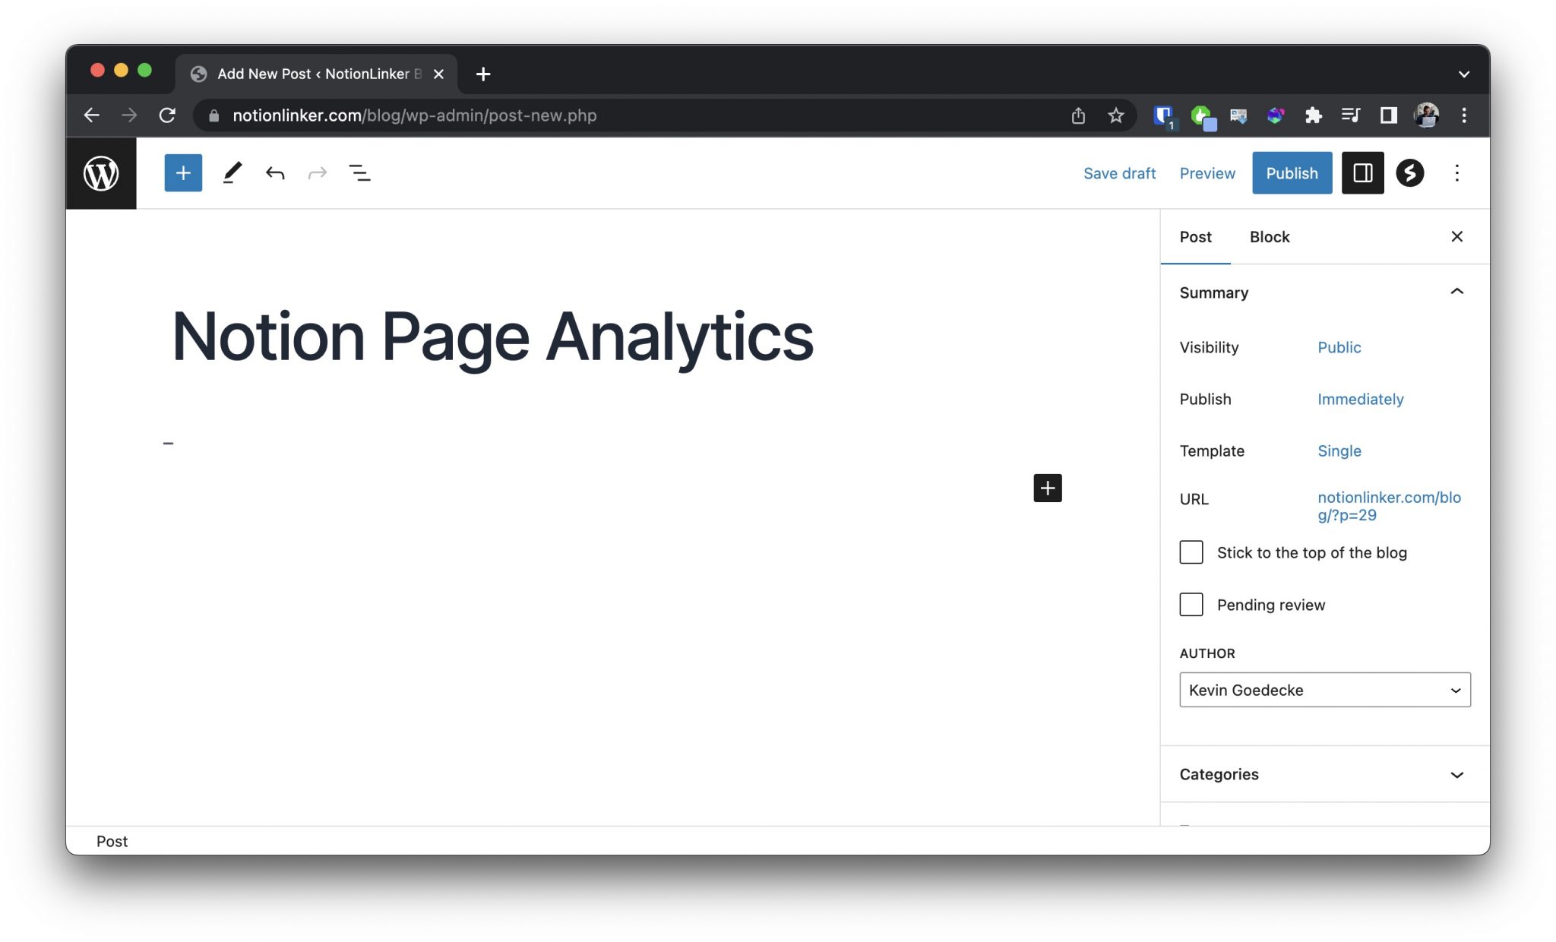
Task: Open the browser Extensions puzzle icon
Action: click(1314, 115)
